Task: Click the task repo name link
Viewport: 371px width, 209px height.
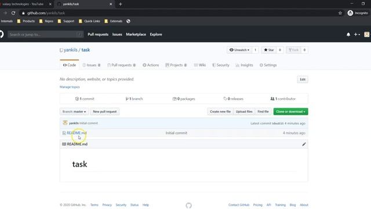Action: click(86, 50)
